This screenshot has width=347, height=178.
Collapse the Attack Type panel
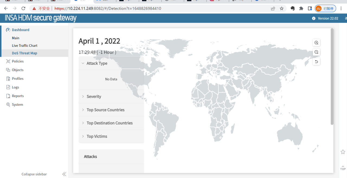point(83,63)
